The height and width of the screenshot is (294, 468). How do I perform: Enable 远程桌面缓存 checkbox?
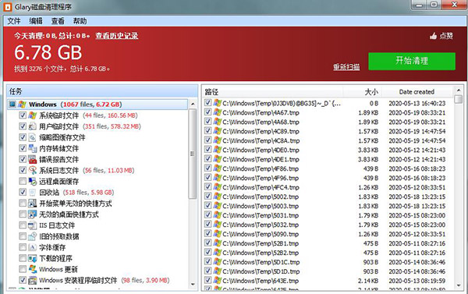(23, 181)
